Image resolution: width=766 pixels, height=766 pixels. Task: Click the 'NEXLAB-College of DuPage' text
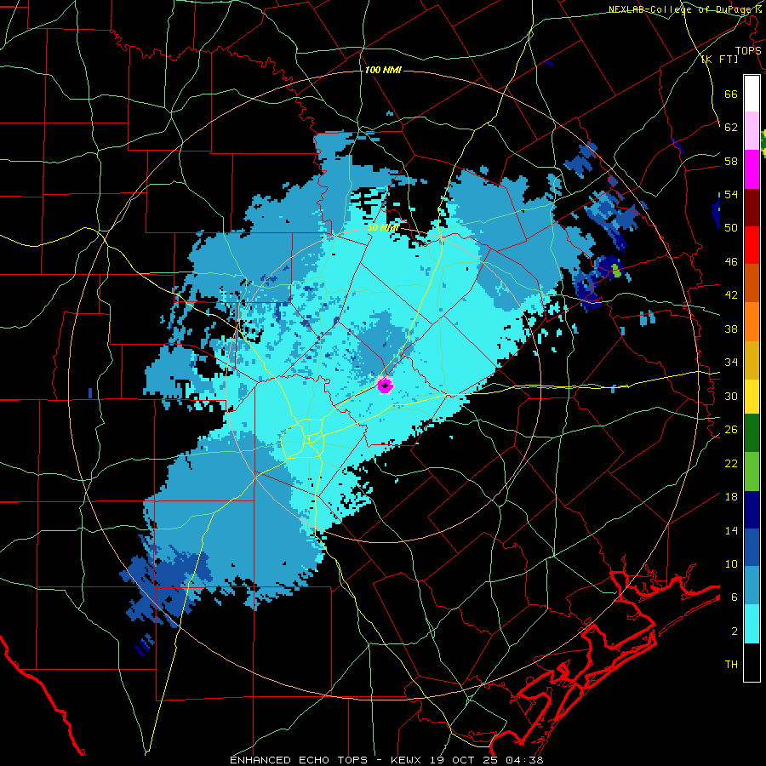682,9
